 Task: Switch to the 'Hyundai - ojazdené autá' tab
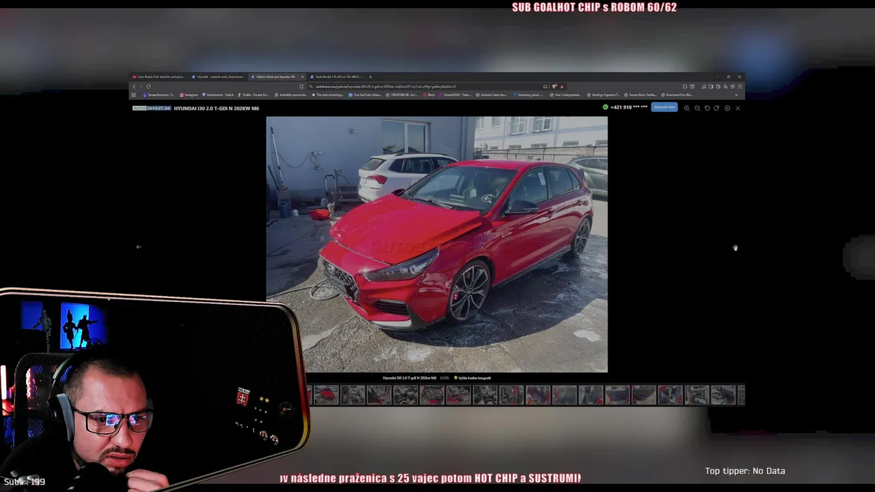(x=217, y=77)
